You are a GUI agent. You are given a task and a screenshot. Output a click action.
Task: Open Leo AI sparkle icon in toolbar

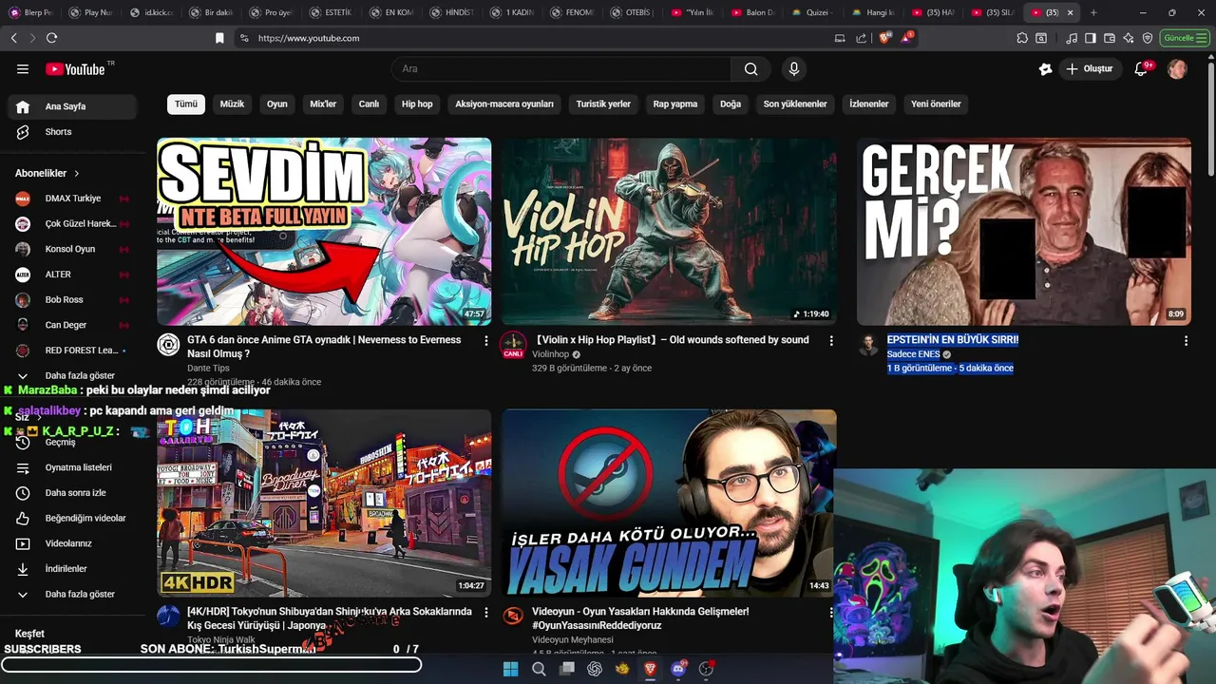click(x=1129, y=38)
